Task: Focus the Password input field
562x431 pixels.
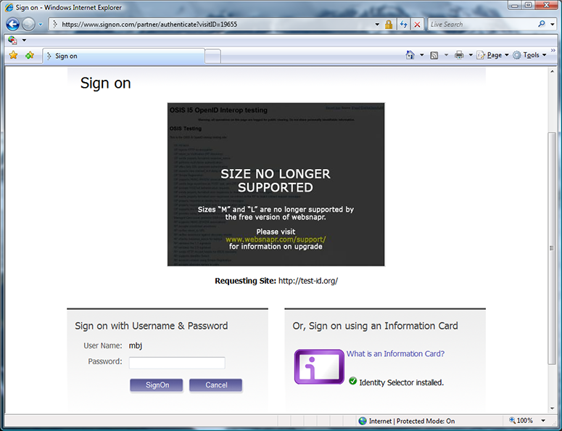Action: (x=177, y=363)
